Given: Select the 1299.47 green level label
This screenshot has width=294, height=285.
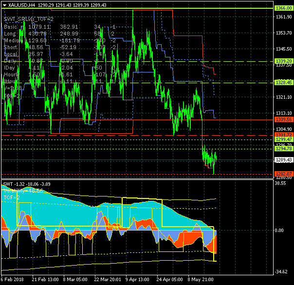Looking at the screenshot, I should point(284,139).
